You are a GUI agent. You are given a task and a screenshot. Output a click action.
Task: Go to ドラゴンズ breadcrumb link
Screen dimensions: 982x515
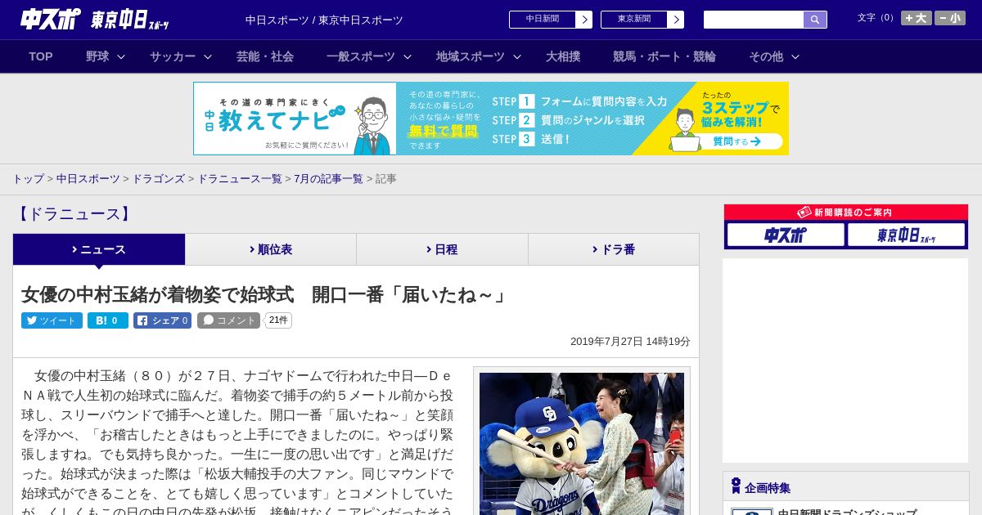(x=158, y=178)
